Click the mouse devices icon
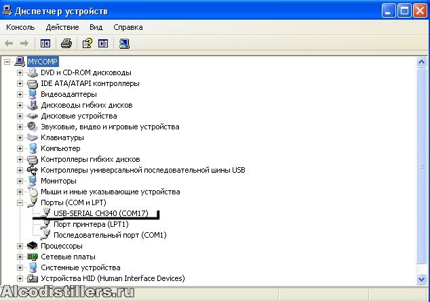This screenshot has width=430, height=302. (x=33, y=192)
